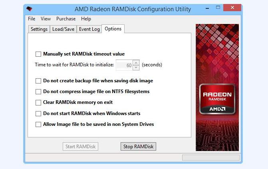
Task: Open the Help menu
Action: pos(86,19)
